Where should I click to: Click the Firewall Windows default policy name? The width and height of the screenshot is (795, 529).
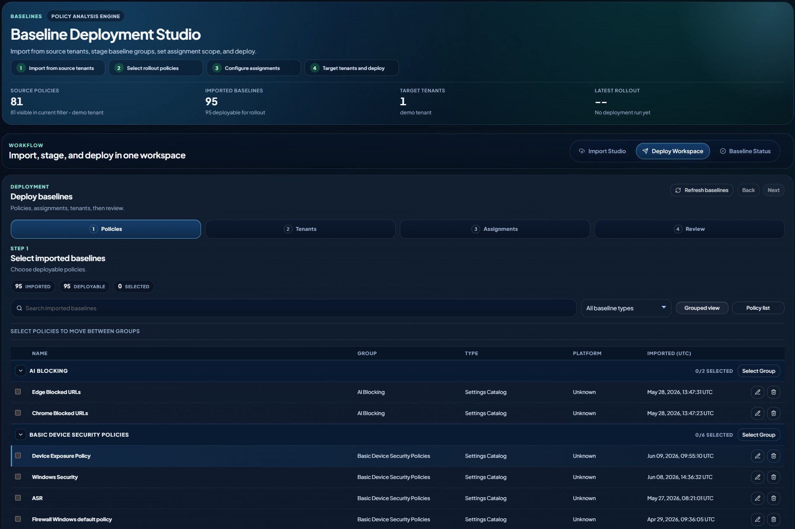[x=72, y=520]
